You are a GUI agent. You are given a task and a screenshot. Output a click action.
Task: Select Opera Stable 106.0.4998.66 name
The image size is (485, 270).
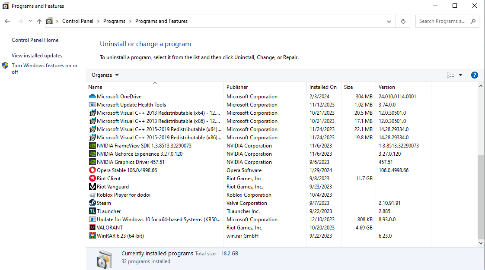pos(127,170)
